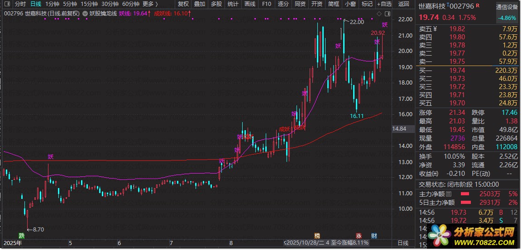Screen dimensions: 522x250
Task: Toggle the 画线 drawing tools
Action: click(x=249, y=4)
